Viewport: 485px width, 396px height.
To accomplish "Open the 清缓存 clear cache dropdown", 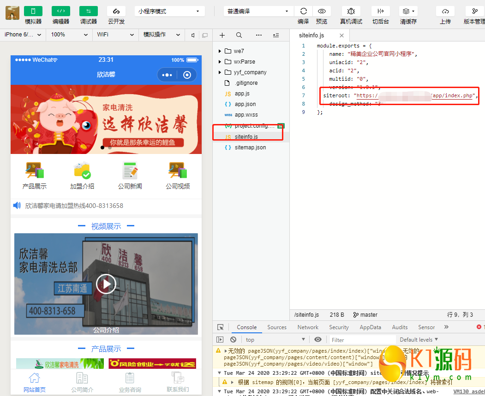I will (408, 11).
